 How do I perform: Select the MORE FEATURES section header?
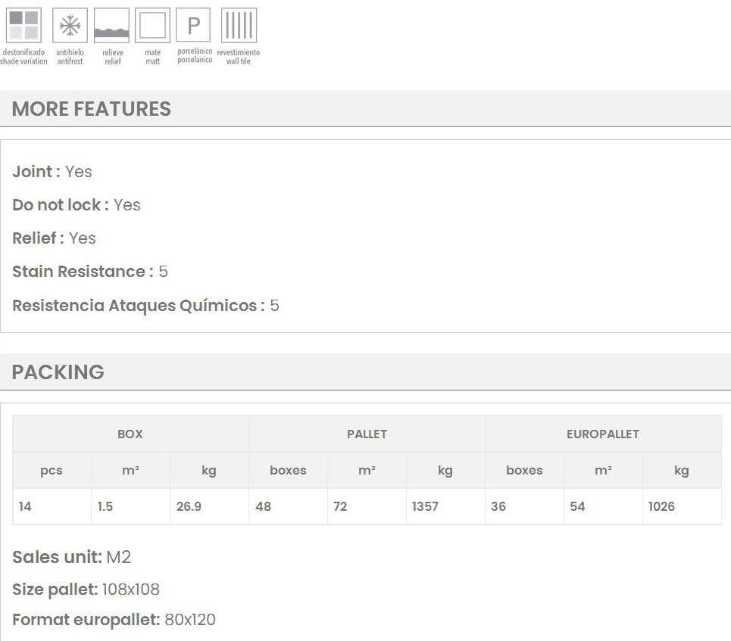pyautogui.click(x=92, y=109)
